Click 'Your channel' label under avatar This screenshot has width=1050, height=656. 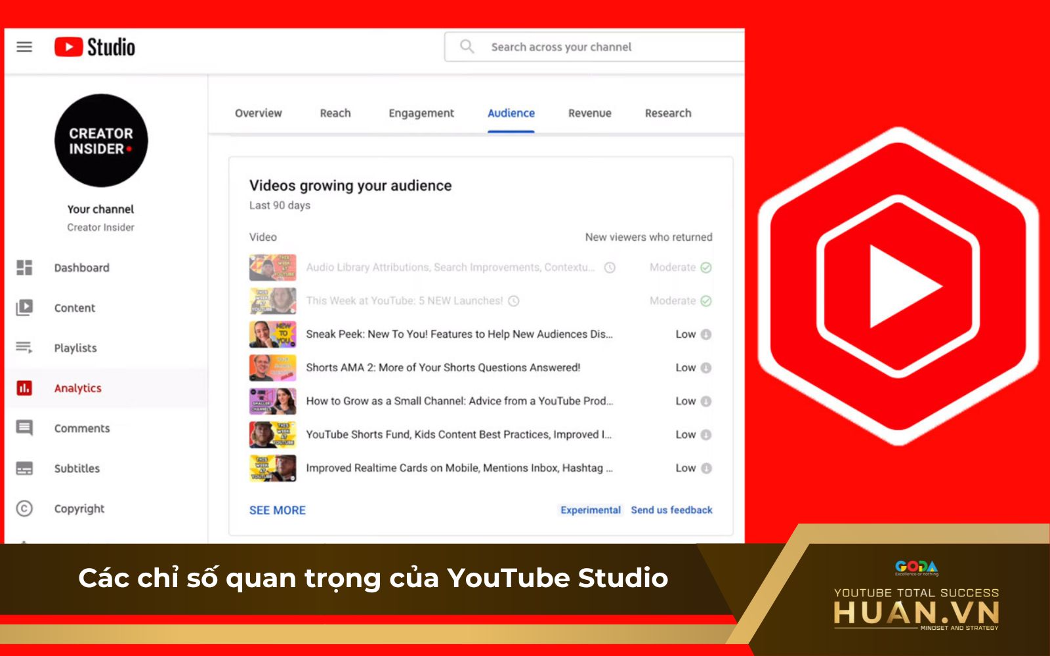pos(100,209)
